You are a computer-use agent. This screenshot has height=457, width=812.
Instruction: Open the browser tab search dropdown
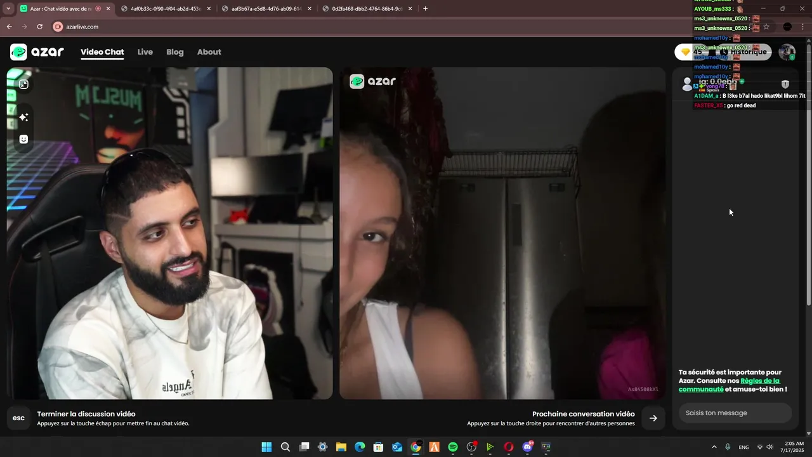coord(8,9)
